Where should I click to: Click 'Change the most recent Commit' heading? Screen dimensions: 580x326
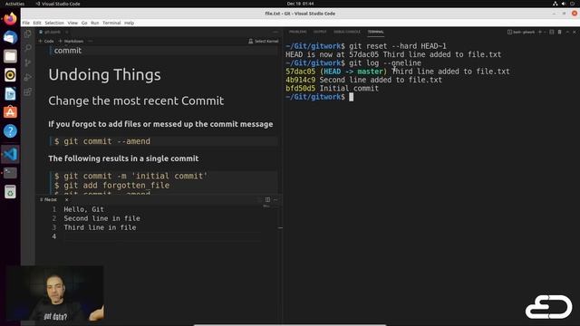point(136,101)
